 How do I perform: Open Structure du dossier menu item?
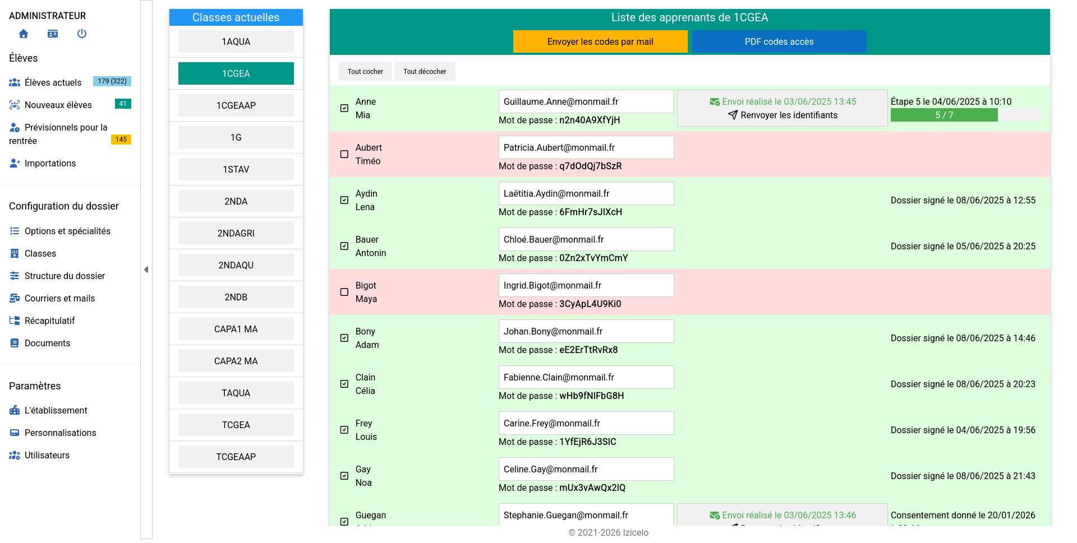pos(65,276)
